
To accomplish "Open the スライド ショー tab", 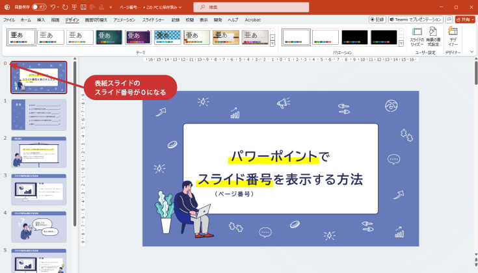I will pos(153,19).
